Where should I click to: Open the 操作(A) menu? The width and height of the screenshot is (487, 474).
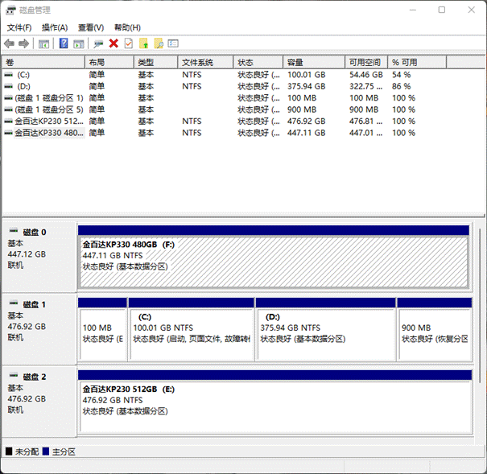[55, 27]
